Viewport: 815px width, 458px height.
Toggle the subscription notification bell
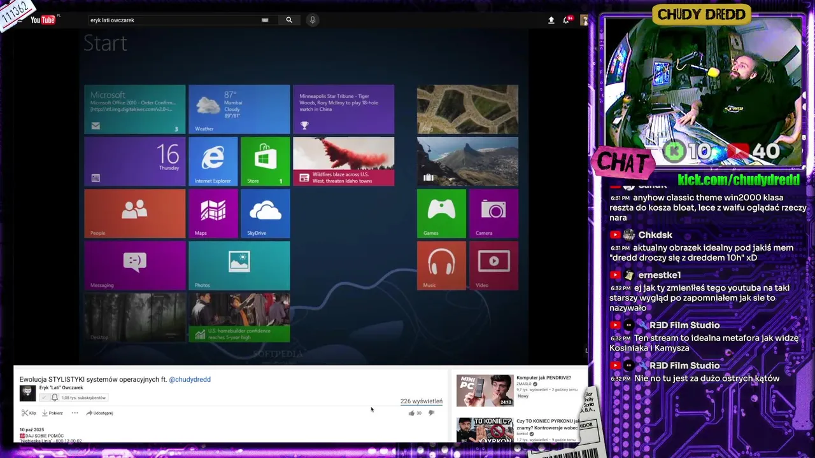55,398
